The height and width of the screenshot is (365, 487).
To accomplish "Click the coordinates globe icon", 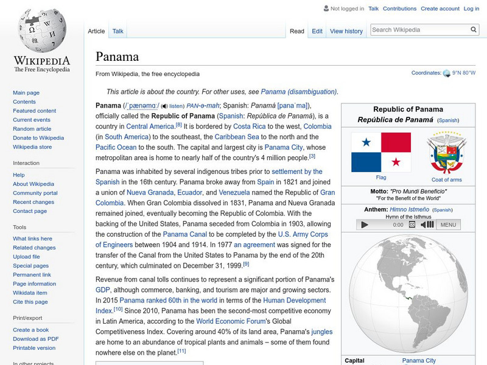I will pos(447,73).
